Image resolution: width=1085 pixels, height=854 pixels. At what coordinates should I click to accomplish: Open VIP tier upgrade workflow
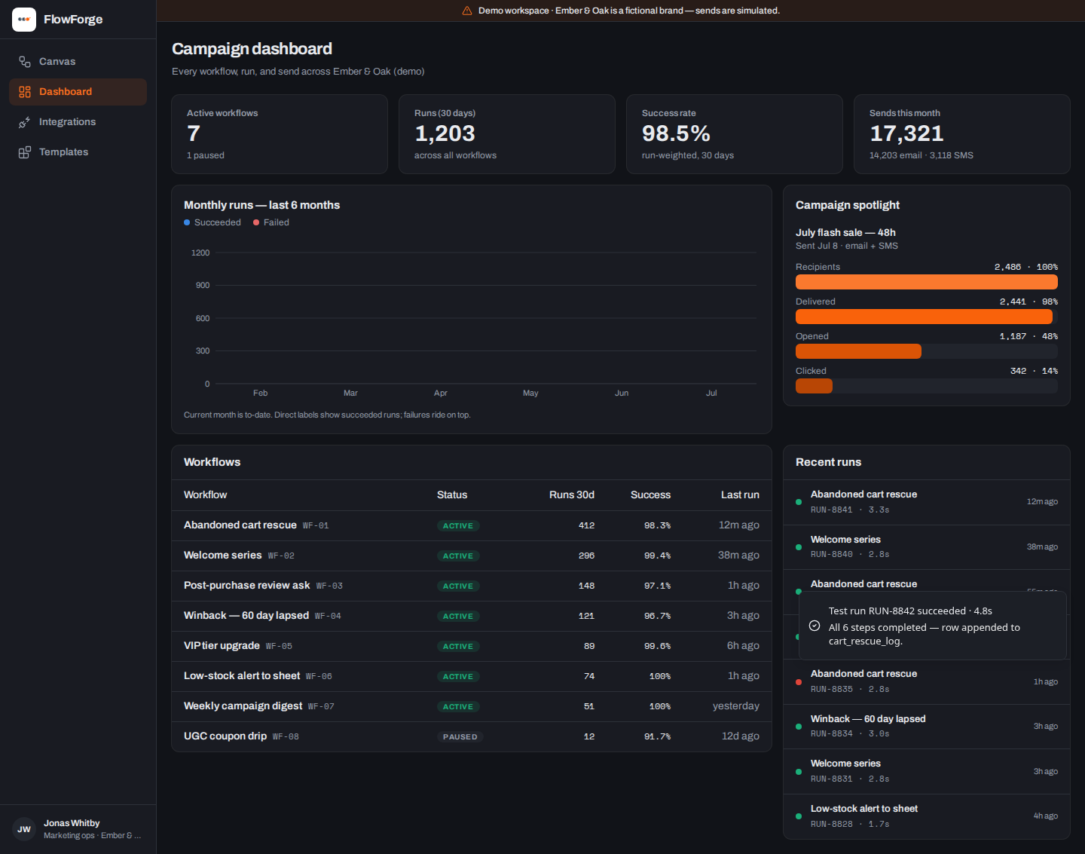coord(472,646)
